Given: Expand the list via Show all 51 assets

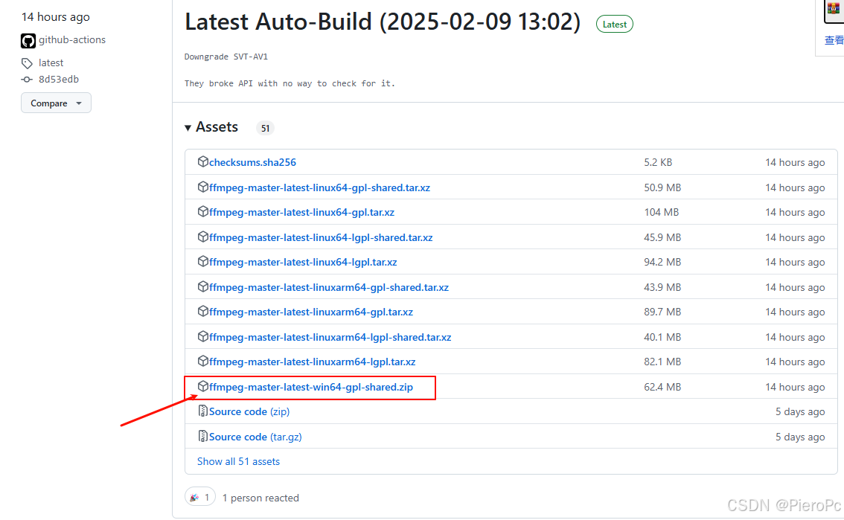Looking at the screenshot, I should tap(238, 461).
